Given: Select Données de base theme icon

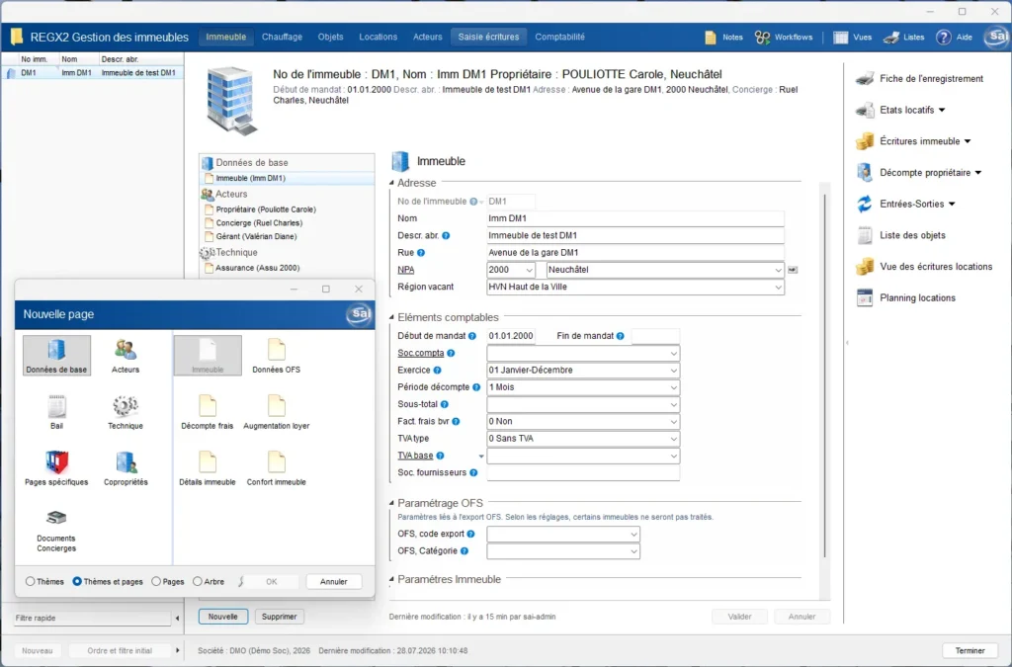Looking at the screenshot, I should [56, 355].
